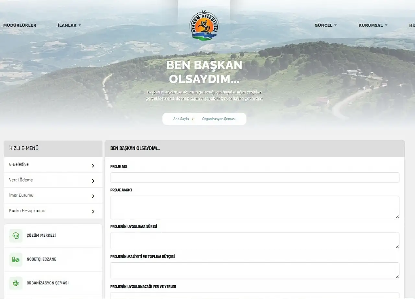Image resolution: width=415 pixels, height=299 pixels.
Task: Click the chevron beside Banka Hesaplarımız
Action: [x=93, y=211]
